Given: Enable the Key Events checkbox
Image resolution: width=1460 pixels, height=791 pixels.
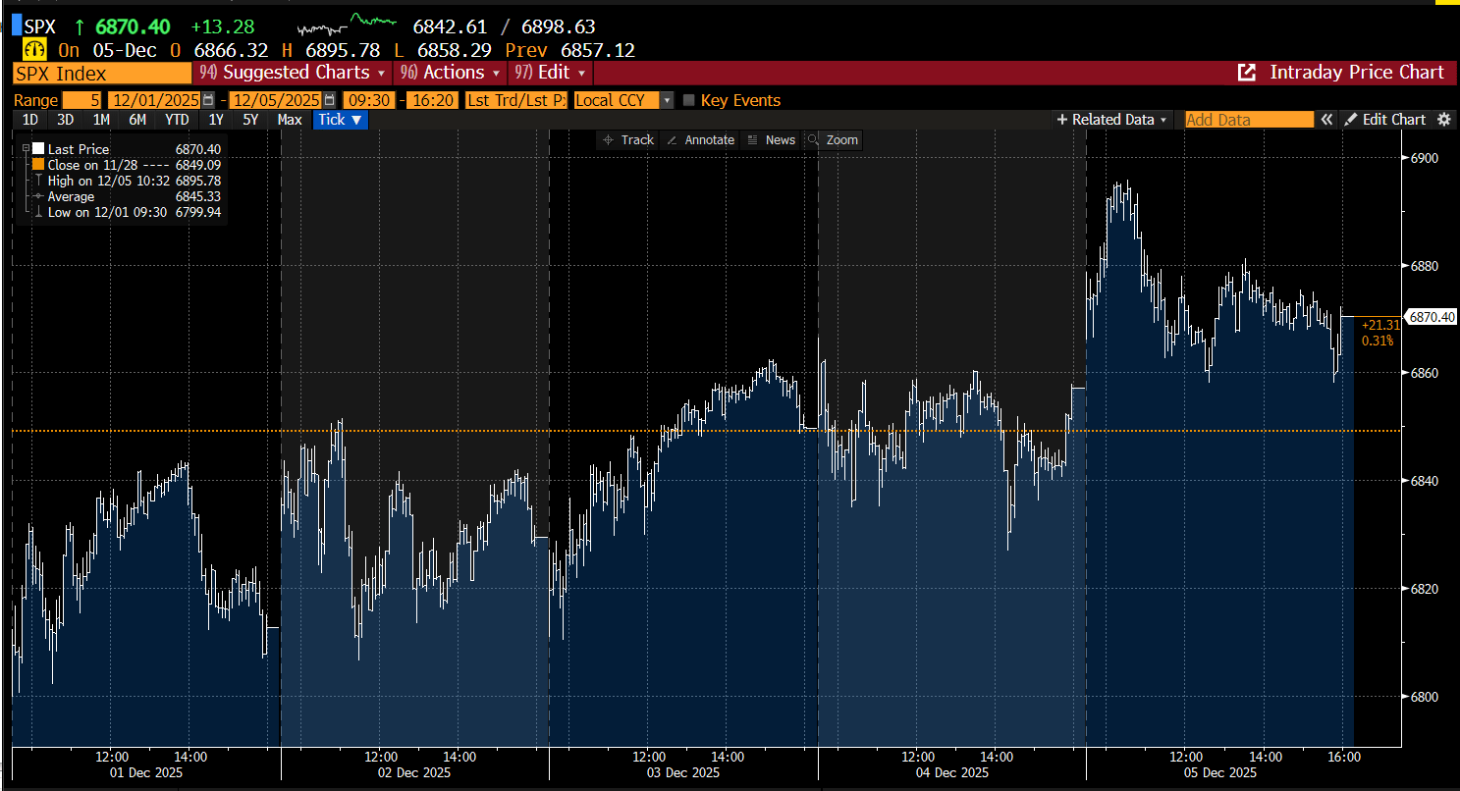Looking at the screenshot, I should point(689,100).
